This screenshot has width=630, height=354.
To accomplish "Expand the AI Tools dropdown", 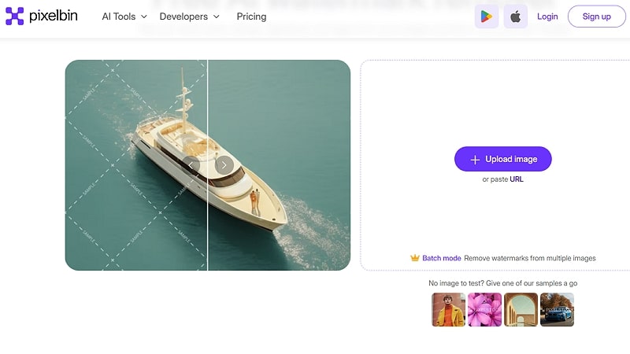I will (x=124, y=17).
